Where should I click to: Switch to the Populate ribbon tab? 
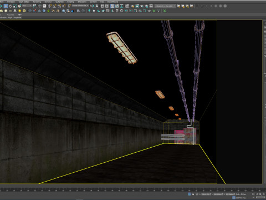click(x=11, y=14)
